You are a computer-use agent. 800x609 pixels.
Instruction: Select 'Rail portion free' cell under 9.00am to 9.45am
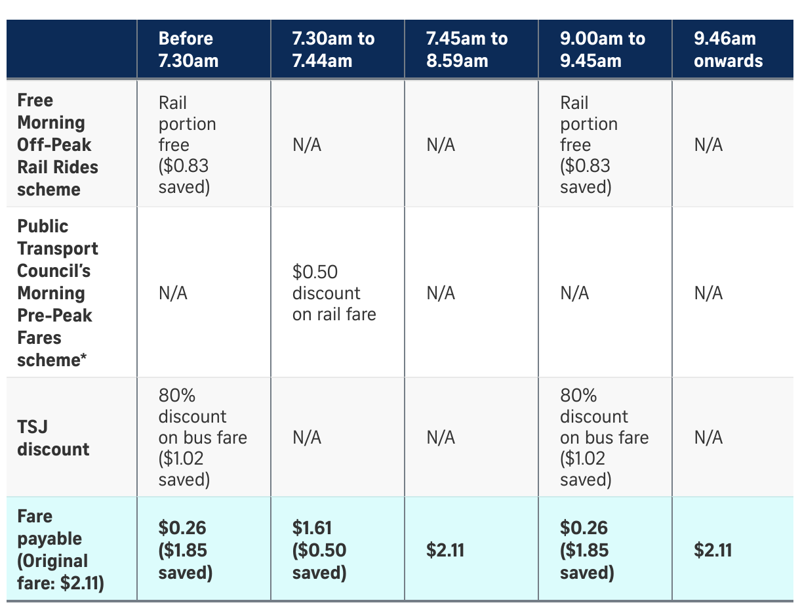pyautogui.click(x=588, y=145)
